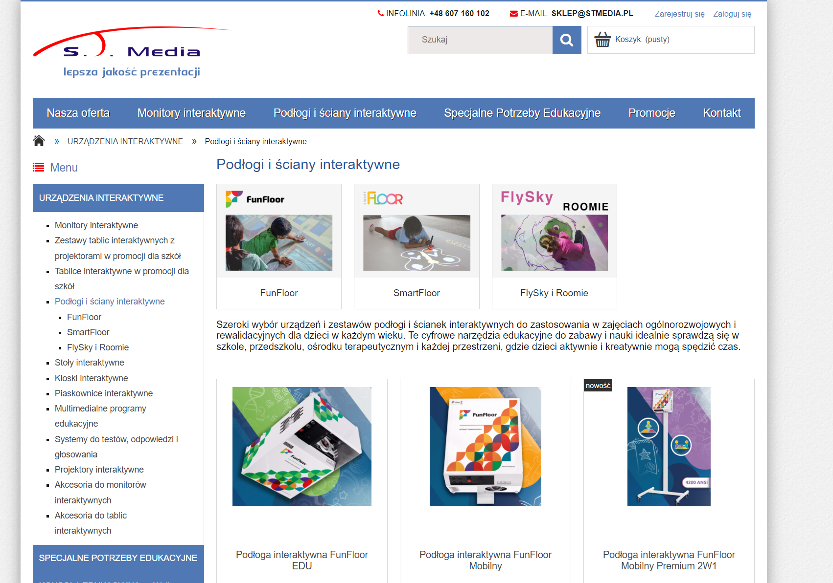Screen dimensions: 833x583
Task: Focus the Szukaj search field
Action: tap(480, 40)
